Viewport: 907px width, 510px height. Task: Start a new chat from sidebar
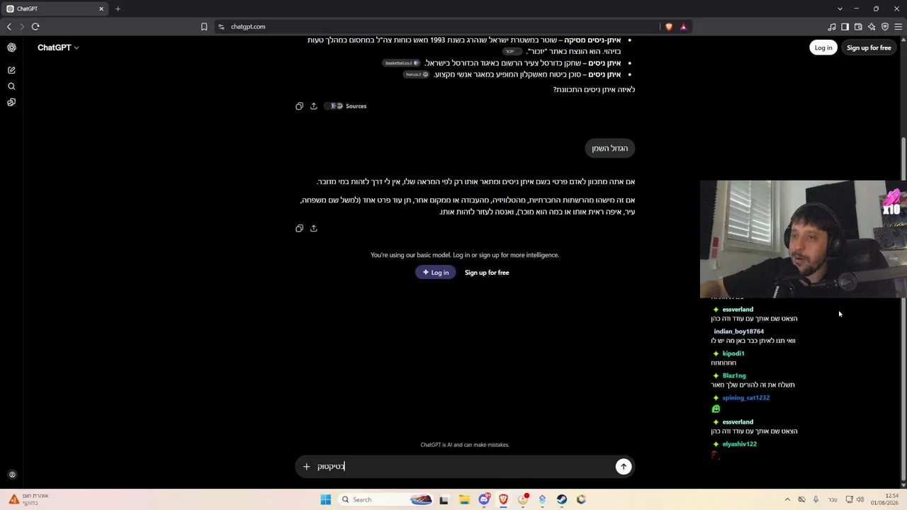[11, 70]
